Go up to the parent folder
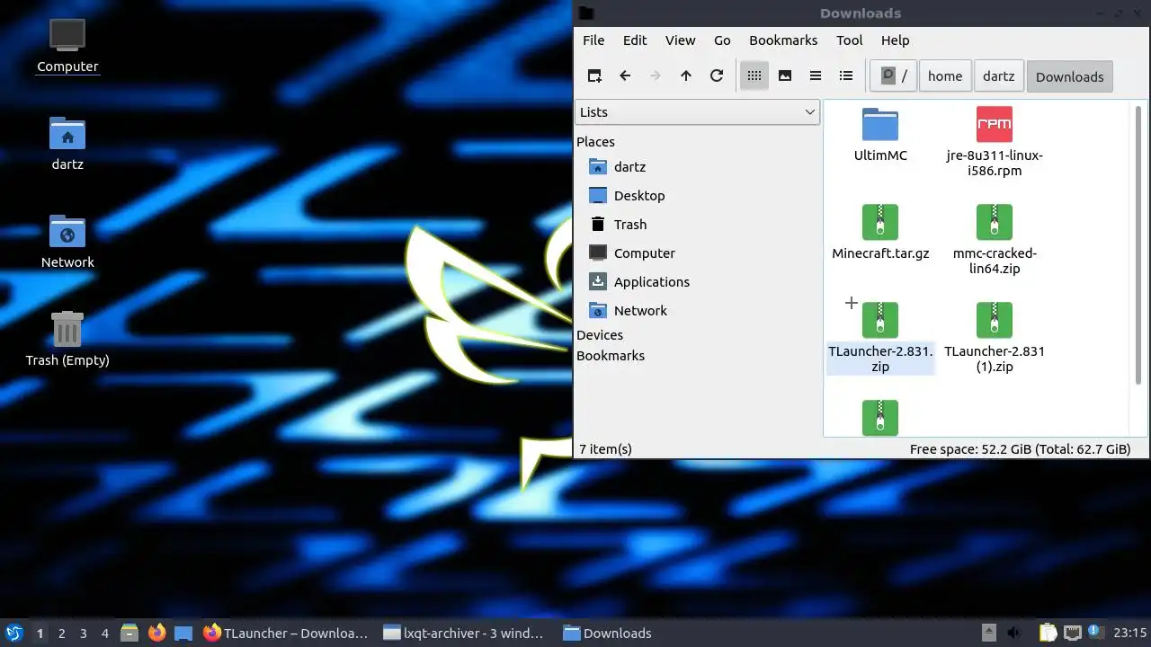 tap(686, 76)
